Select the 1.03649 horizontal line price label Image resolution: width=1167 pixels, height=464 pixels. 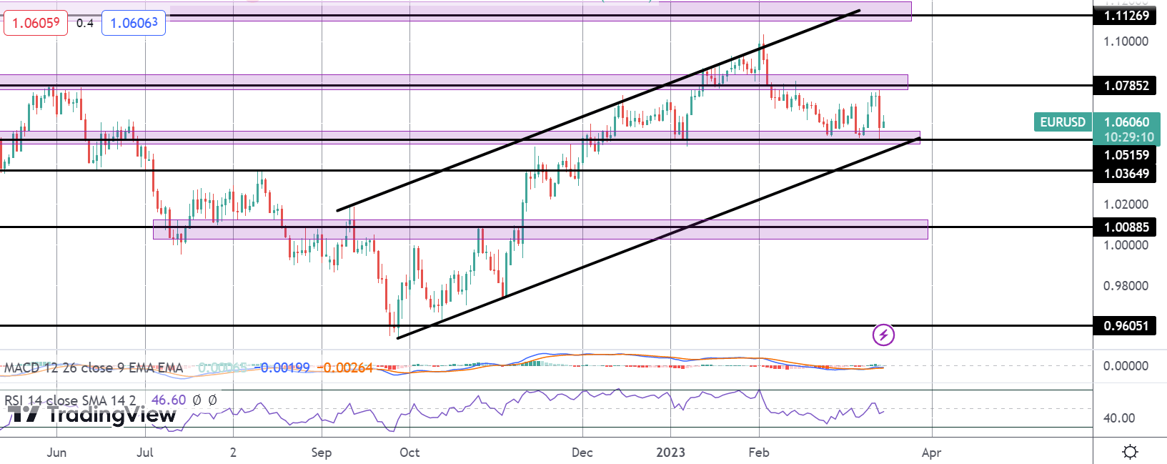[x=1126, y=174]
